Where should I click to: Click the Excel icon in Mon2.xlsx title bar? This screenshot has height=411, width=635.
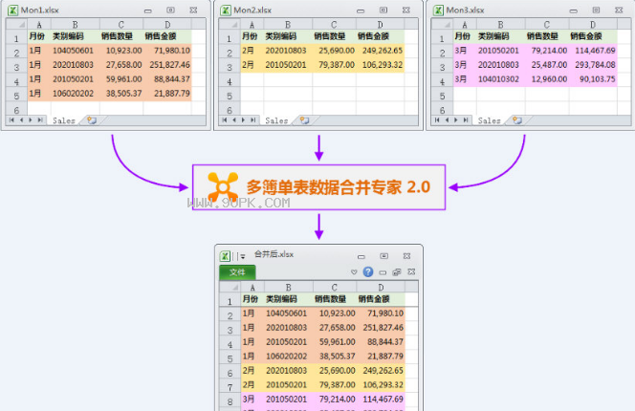[x=226, y=11]
